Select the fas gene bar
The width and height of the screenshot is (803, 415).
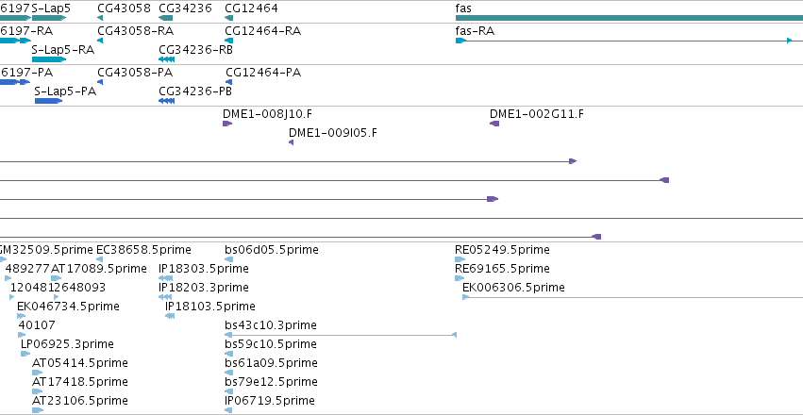pyautogui.click(x=628, y=18)
